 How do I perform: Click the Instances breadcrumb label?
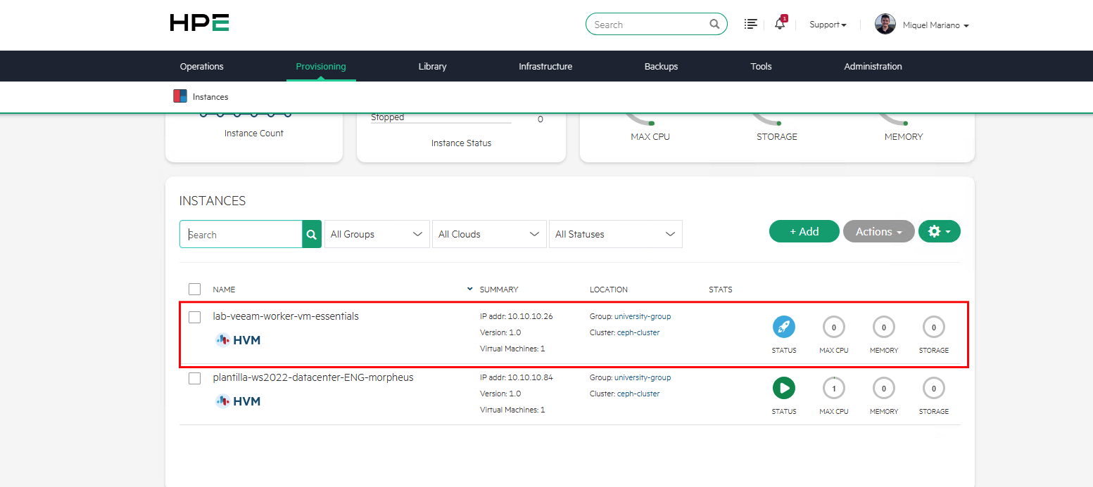[x=210, y=97]
